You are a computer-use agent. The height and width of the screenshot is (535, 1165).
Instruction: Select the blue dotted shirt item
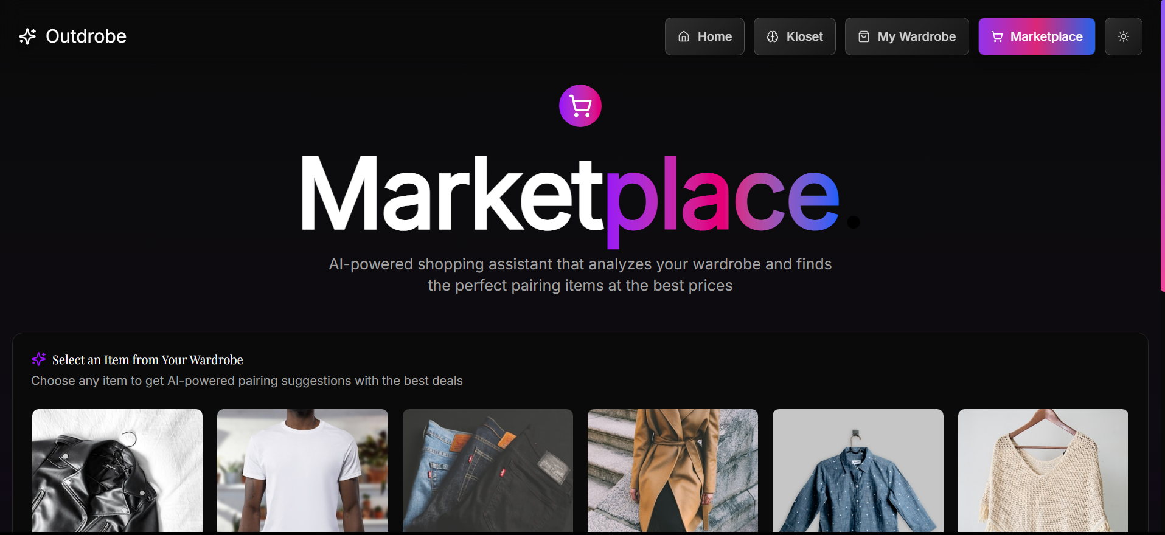point(858,471)
